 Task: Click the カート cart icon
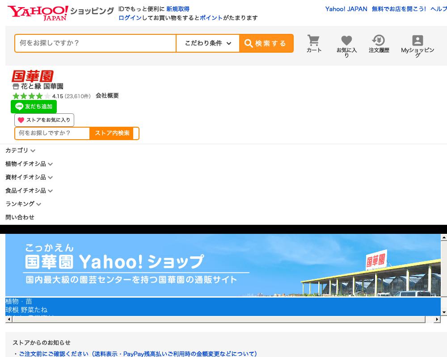click(x=314, y=41)
